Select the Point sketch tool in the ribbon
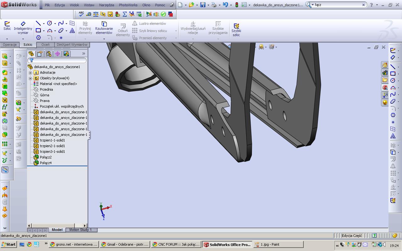402x251 pixels. click(x=61, y=38)
